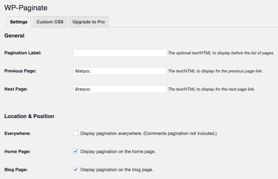Click 'Display pagination on the blog page' text
Viewport: 278px width, 179px height.
pos(117,170)
